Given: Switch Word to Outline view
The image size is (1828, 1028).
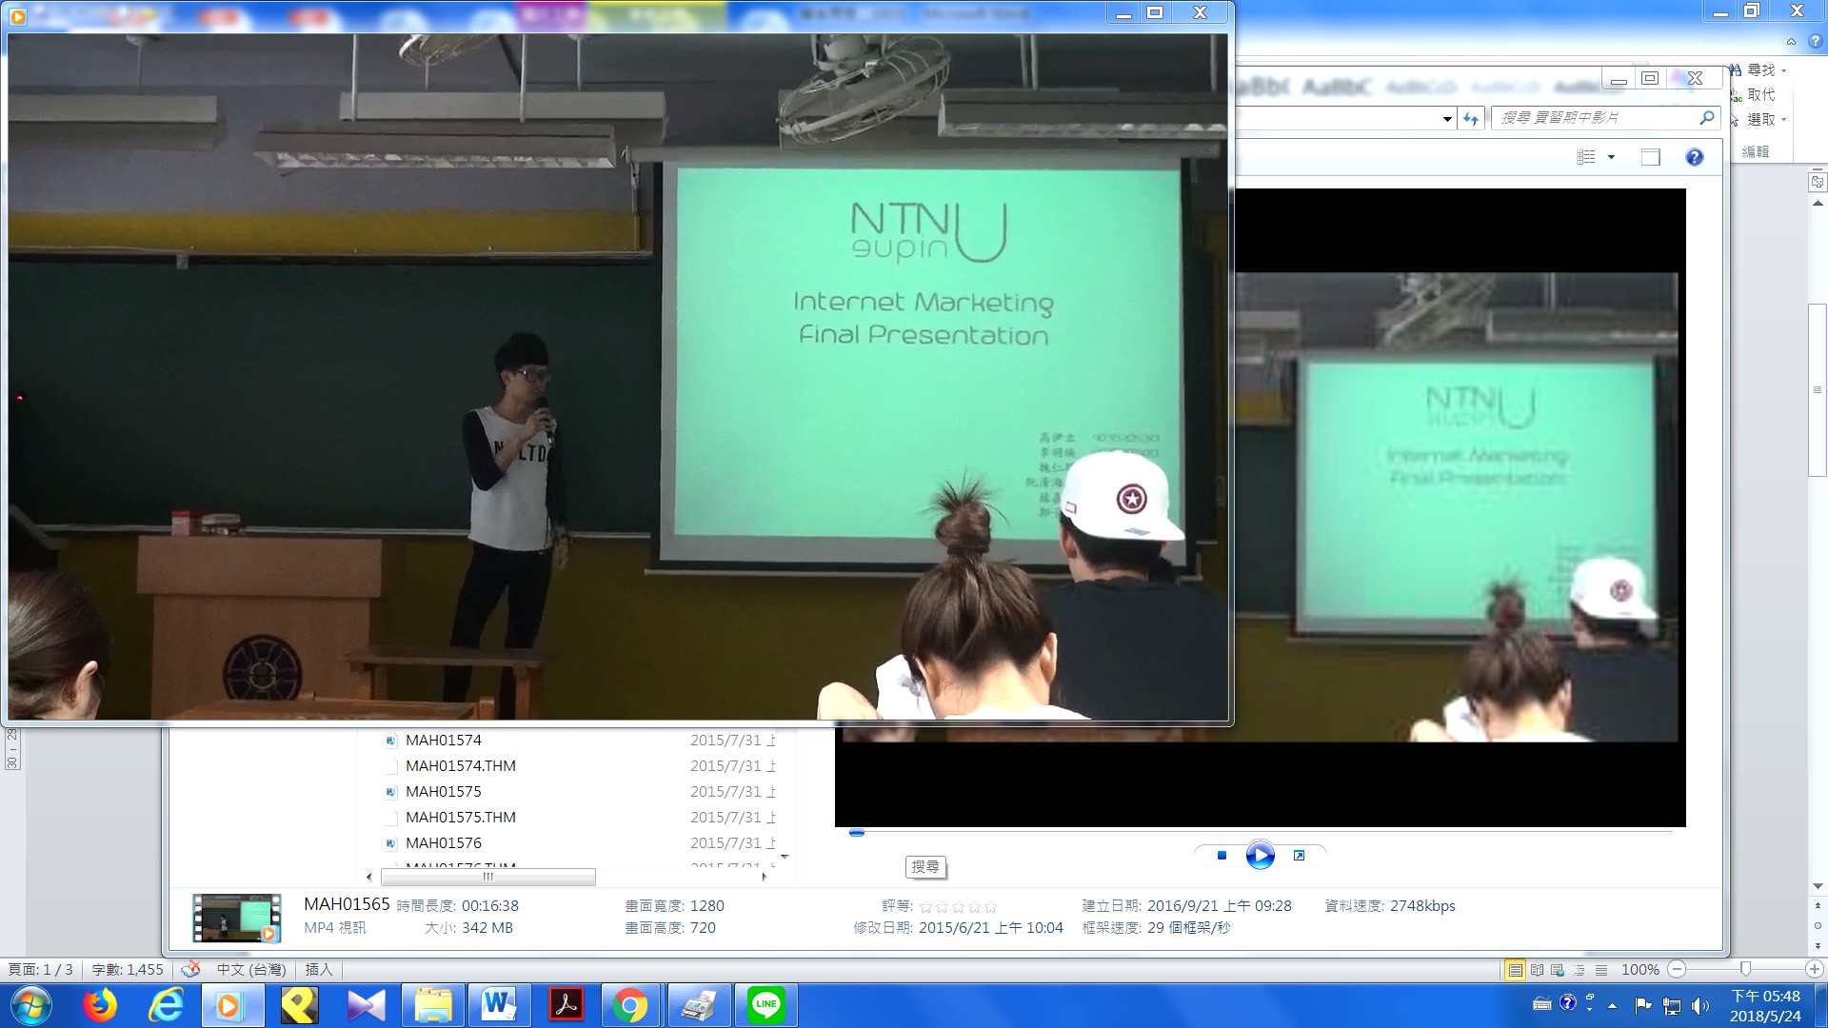Looking at the screenshot, I should [x=1580, y=970].
